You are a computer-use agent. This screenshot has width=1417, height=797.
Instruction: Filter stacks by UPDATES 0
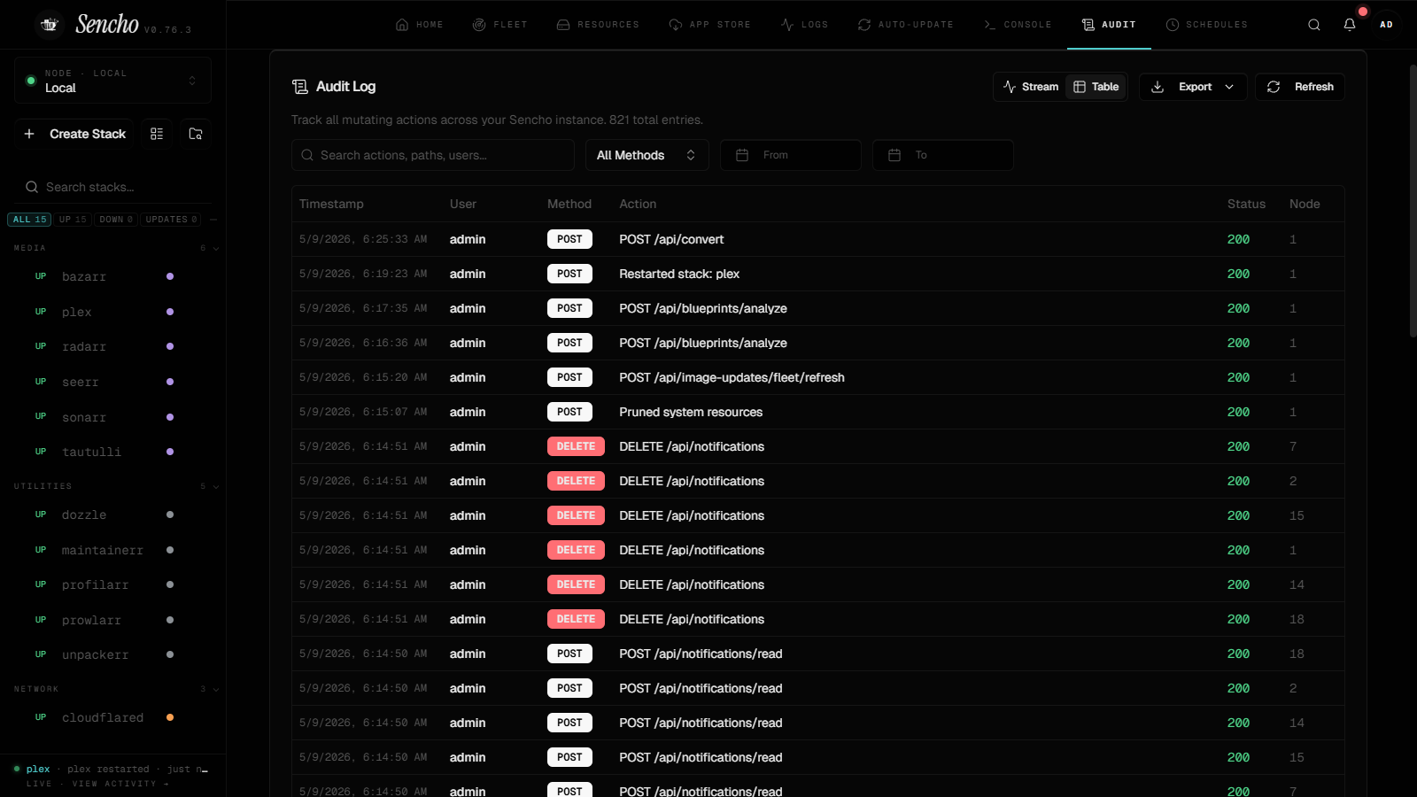[171, 220]
